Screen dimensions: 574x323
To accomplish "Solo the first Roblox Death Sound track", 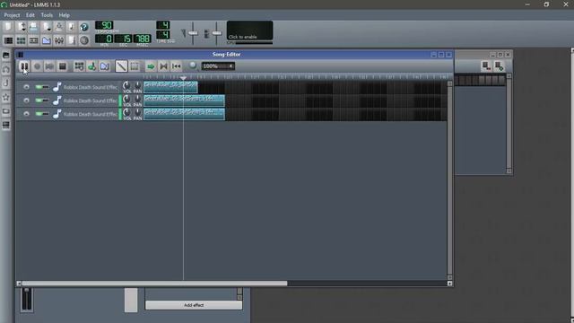I will 46,87.
